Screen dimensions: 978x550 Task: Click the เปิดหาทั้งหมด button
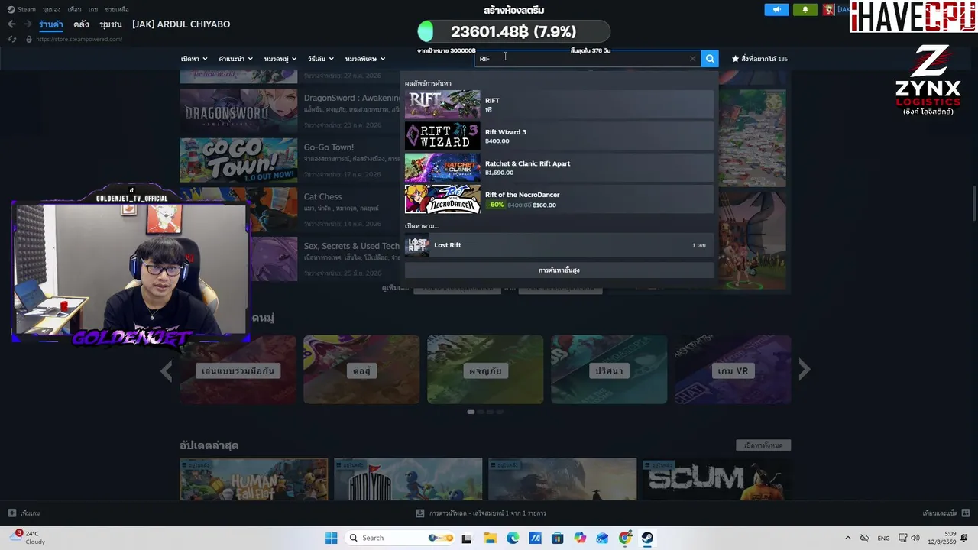pos(763,445)
